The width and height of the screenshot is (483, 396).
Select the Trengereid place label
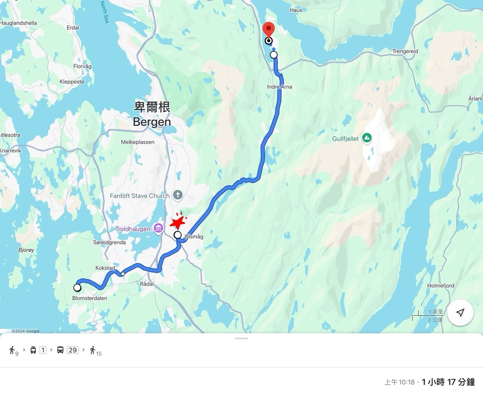tap(405, 51)
